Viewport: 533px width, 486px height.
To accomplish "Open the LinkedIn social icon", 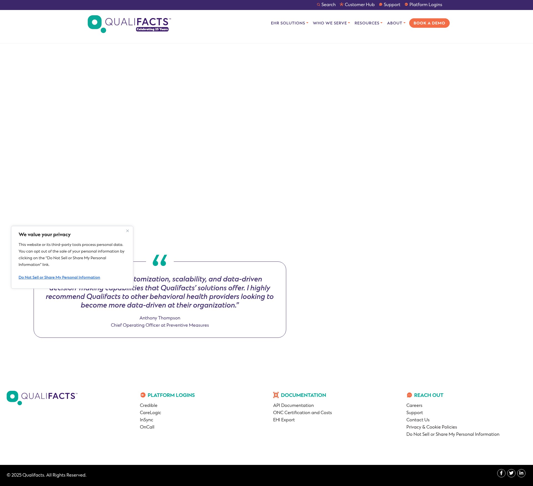I will point(521,473).
